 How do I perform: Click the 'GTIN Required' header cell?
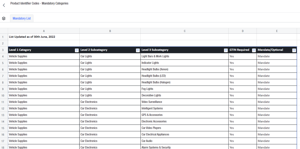242,50
